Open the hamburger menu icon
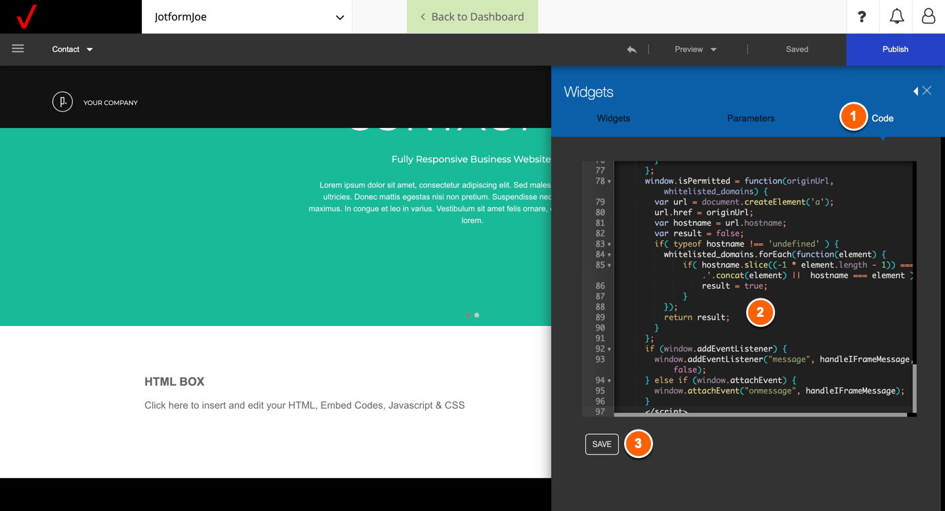This screenshot has height=511, width=945. [18, 49]
